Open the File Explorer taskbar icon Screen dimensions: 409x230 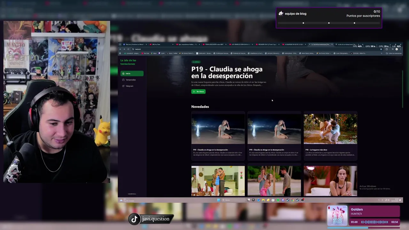[263, 200]
